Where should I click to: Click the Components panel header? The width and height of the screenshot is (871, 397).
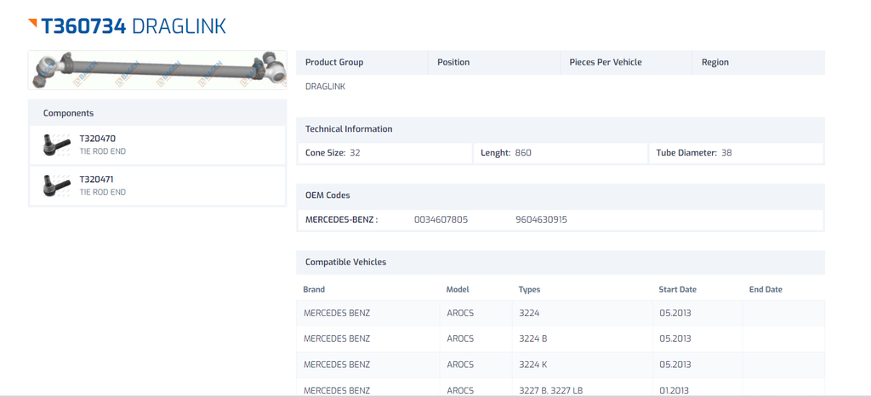(x=157, y=113)
